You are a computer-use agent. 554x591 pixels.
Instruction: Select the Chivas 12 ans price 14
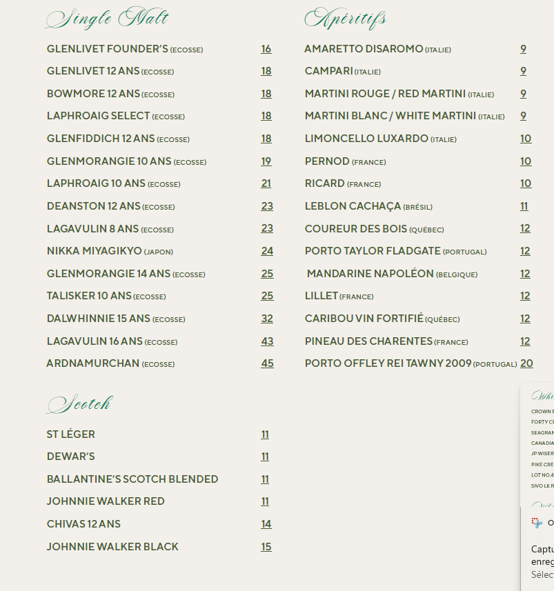pyautogui.click(x=266, y=524)
